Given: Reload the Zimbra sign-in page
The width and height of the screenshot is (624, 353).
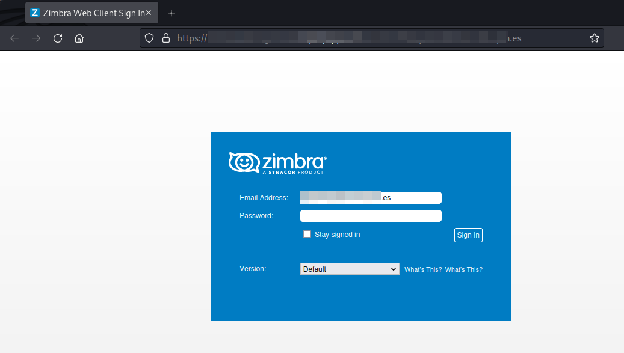Looking at the screenshot, I should tap(58, 38).
